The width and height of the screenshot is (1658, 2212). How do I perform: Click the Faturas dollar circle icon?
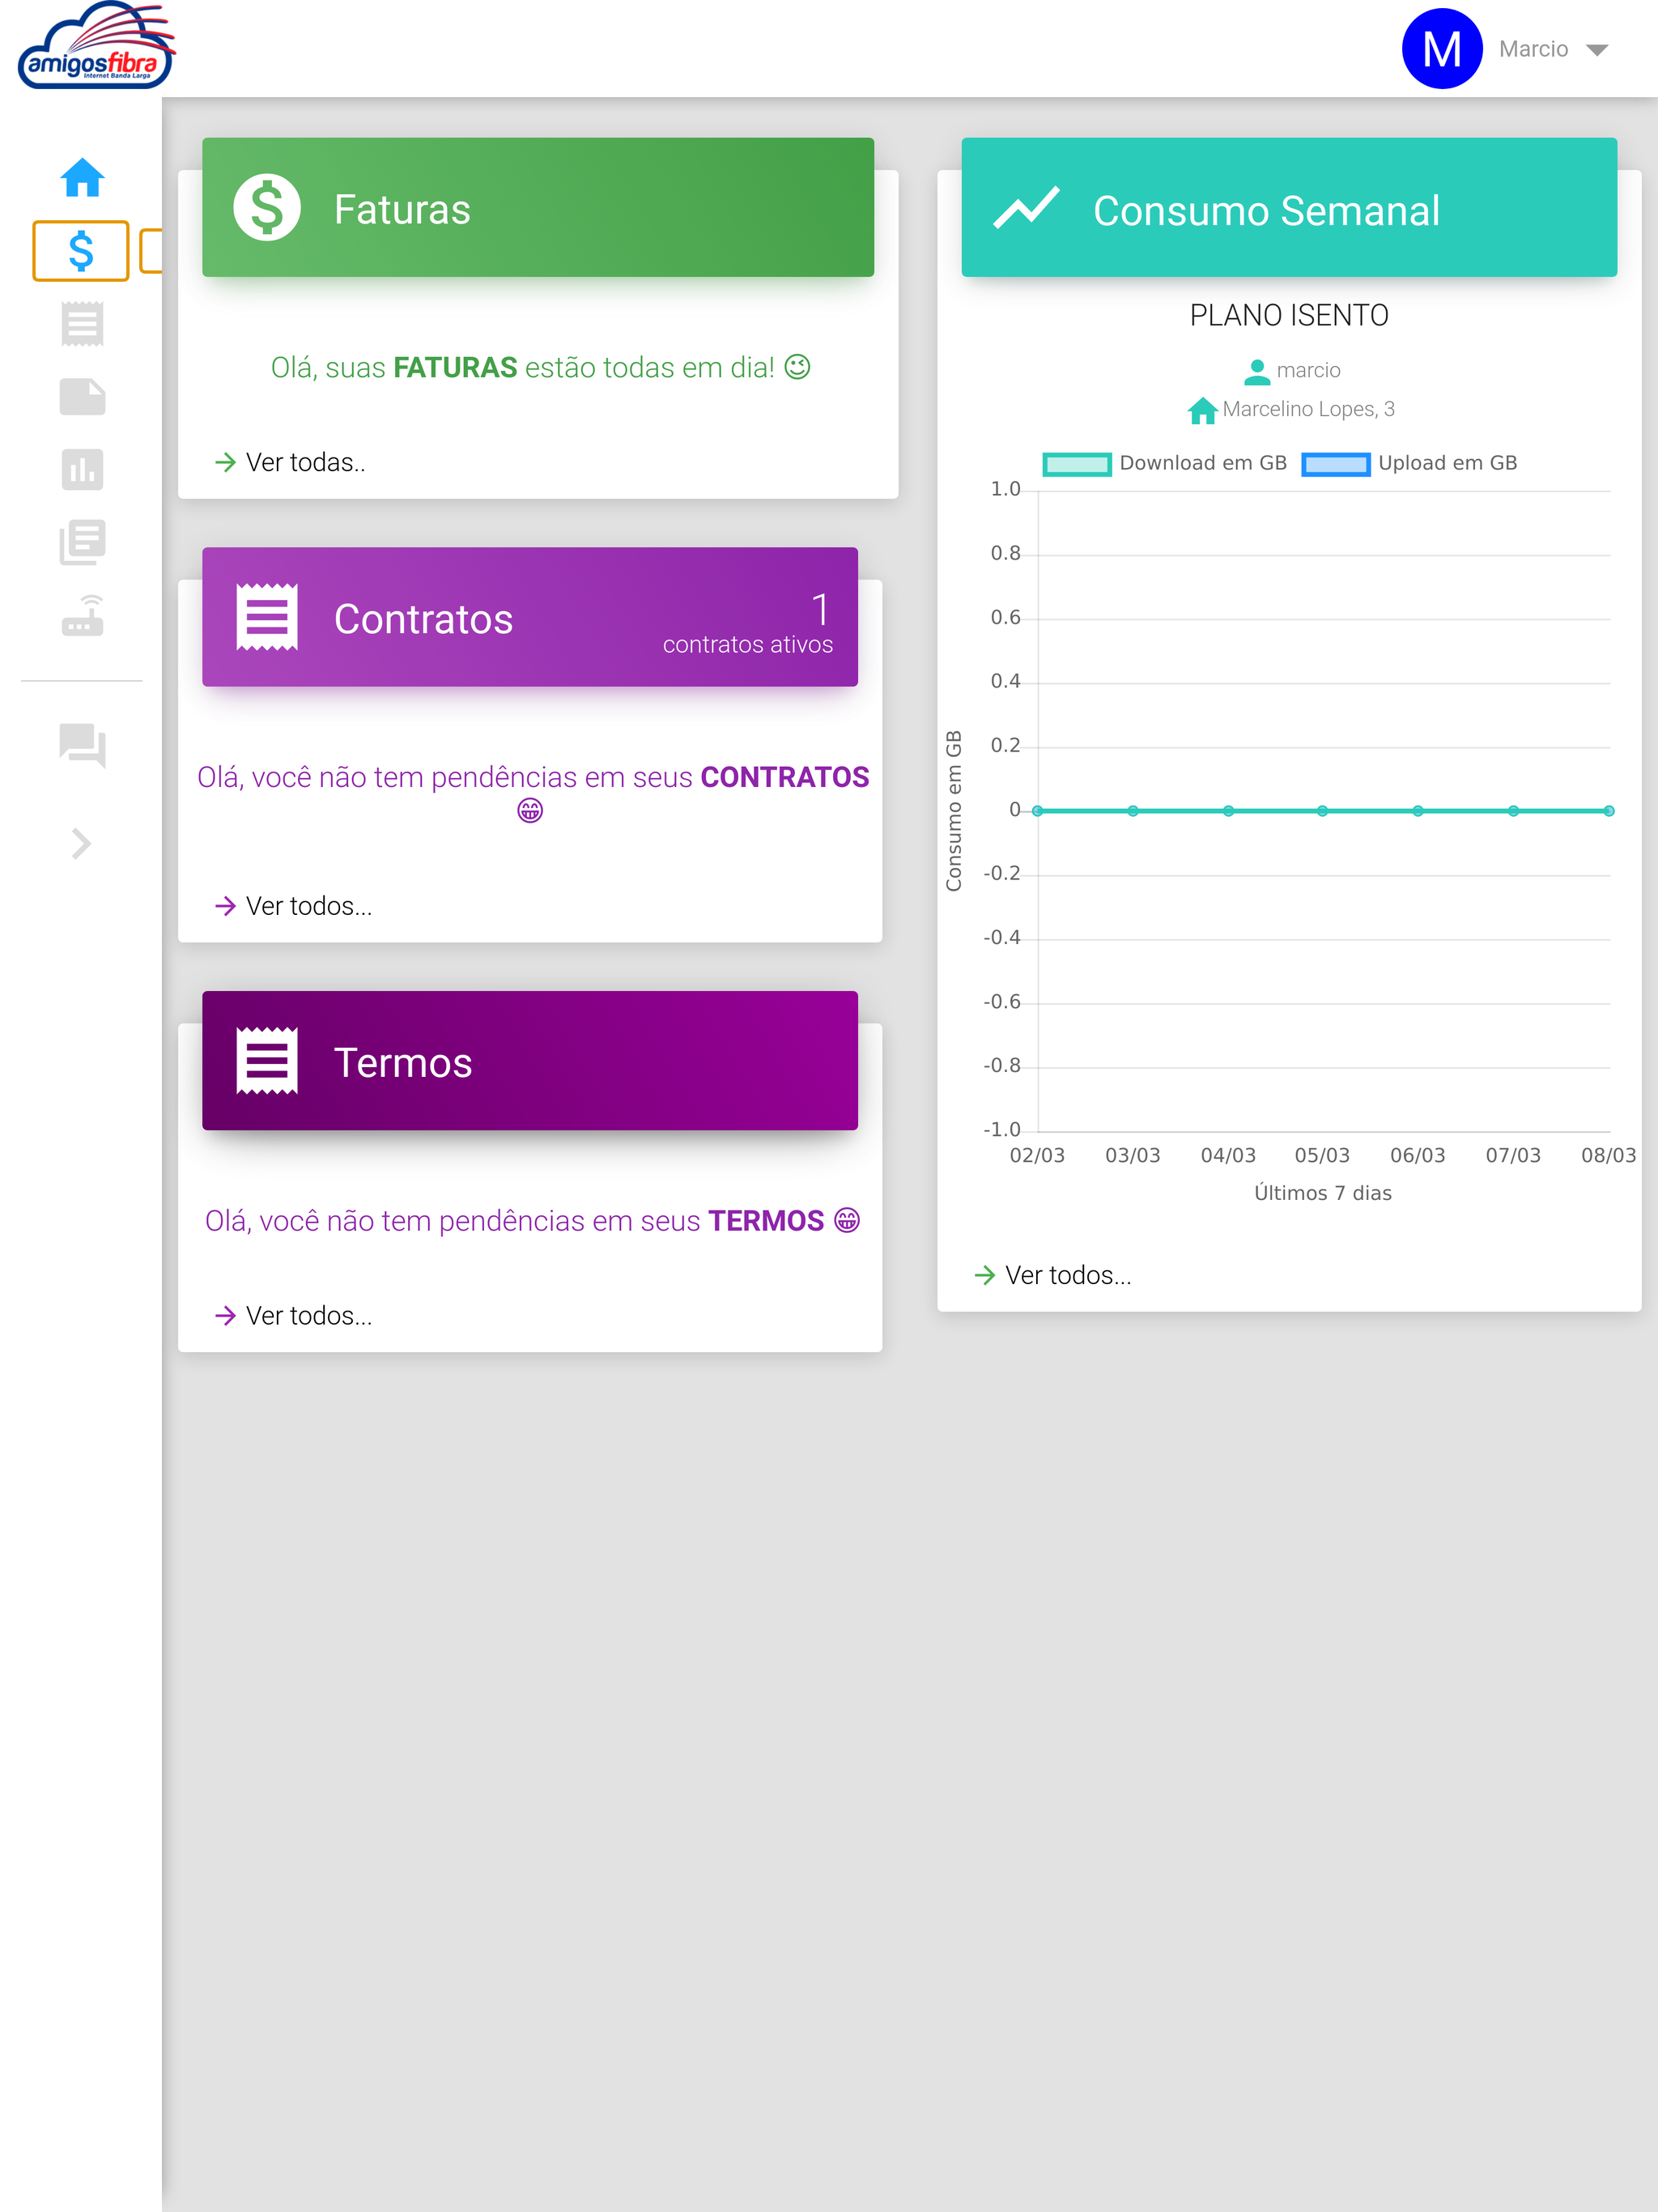[x=267, y=208]
